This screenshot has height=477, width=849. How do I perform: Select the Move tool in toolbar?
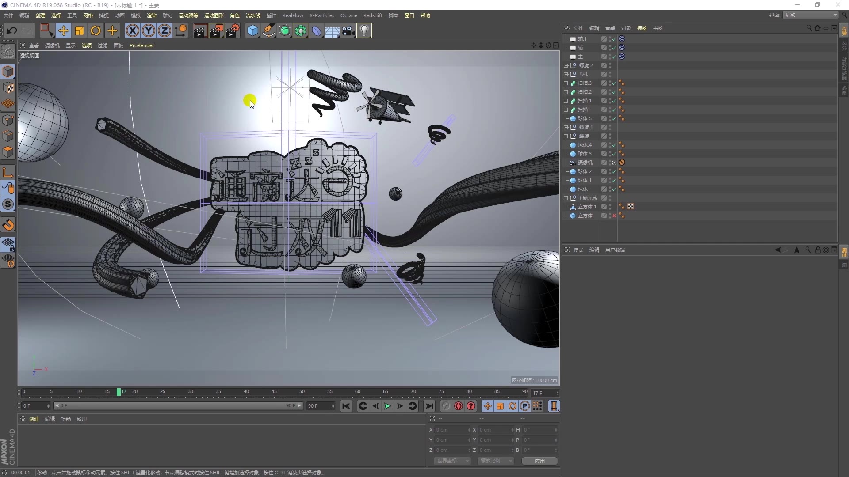[x=64, y=30]
